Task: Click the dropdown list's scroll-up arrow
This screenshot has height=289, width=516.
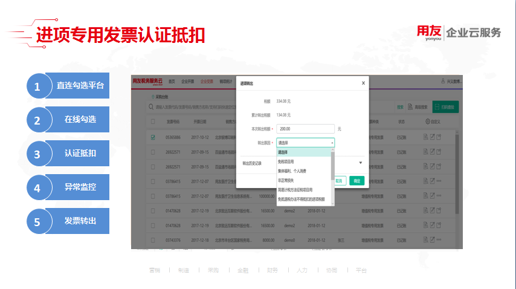Action: (332, 150)
